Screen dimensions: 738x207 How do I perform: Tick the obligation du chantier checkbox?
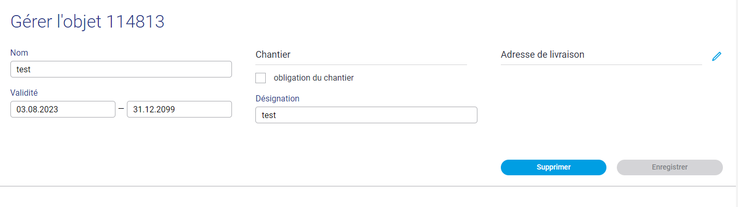[x=261, y=78]
